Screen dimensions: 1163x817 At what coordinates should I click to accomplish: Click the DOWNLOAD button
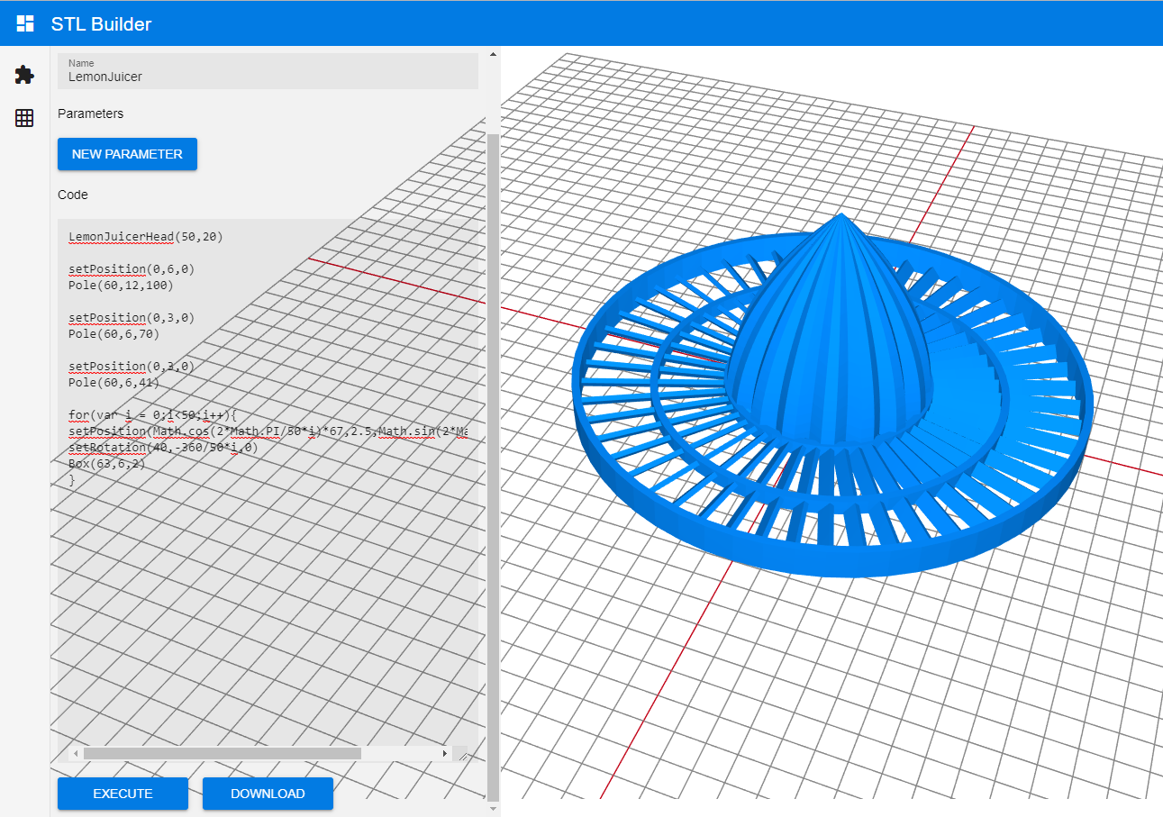pos(268,794)
